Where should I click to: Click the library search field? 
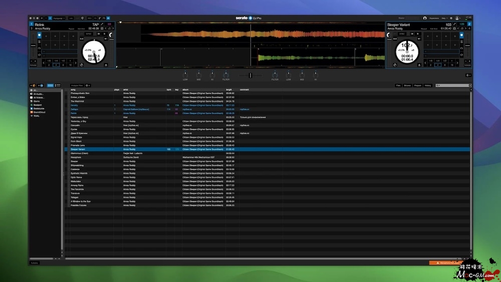[453, 86]
